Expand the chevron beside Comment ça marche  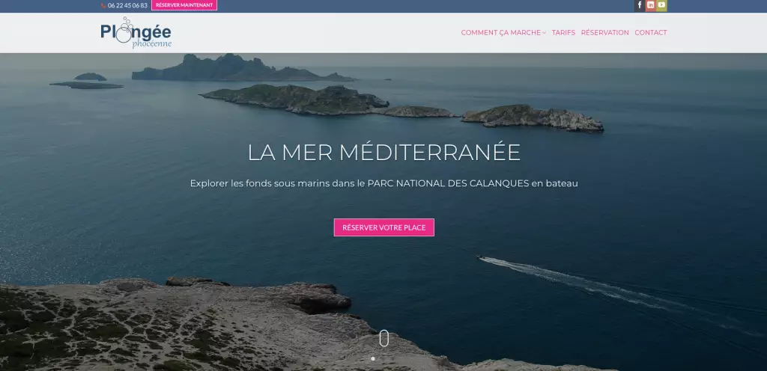[x=545, y=33]
